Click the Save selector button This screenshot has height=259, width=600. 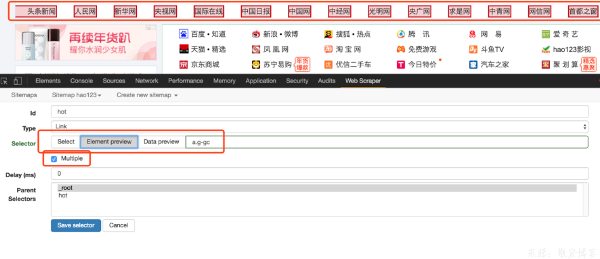pyautogui.click(x=75, y=225)
